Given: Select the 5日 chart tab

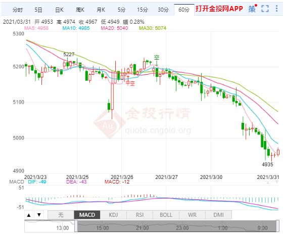Looking at the screenshot, I should point(38,10).
